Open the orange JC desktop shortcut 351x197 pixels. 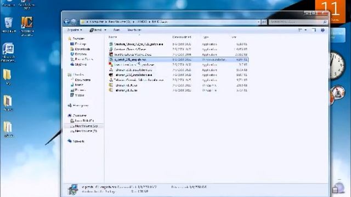[27, 26]
